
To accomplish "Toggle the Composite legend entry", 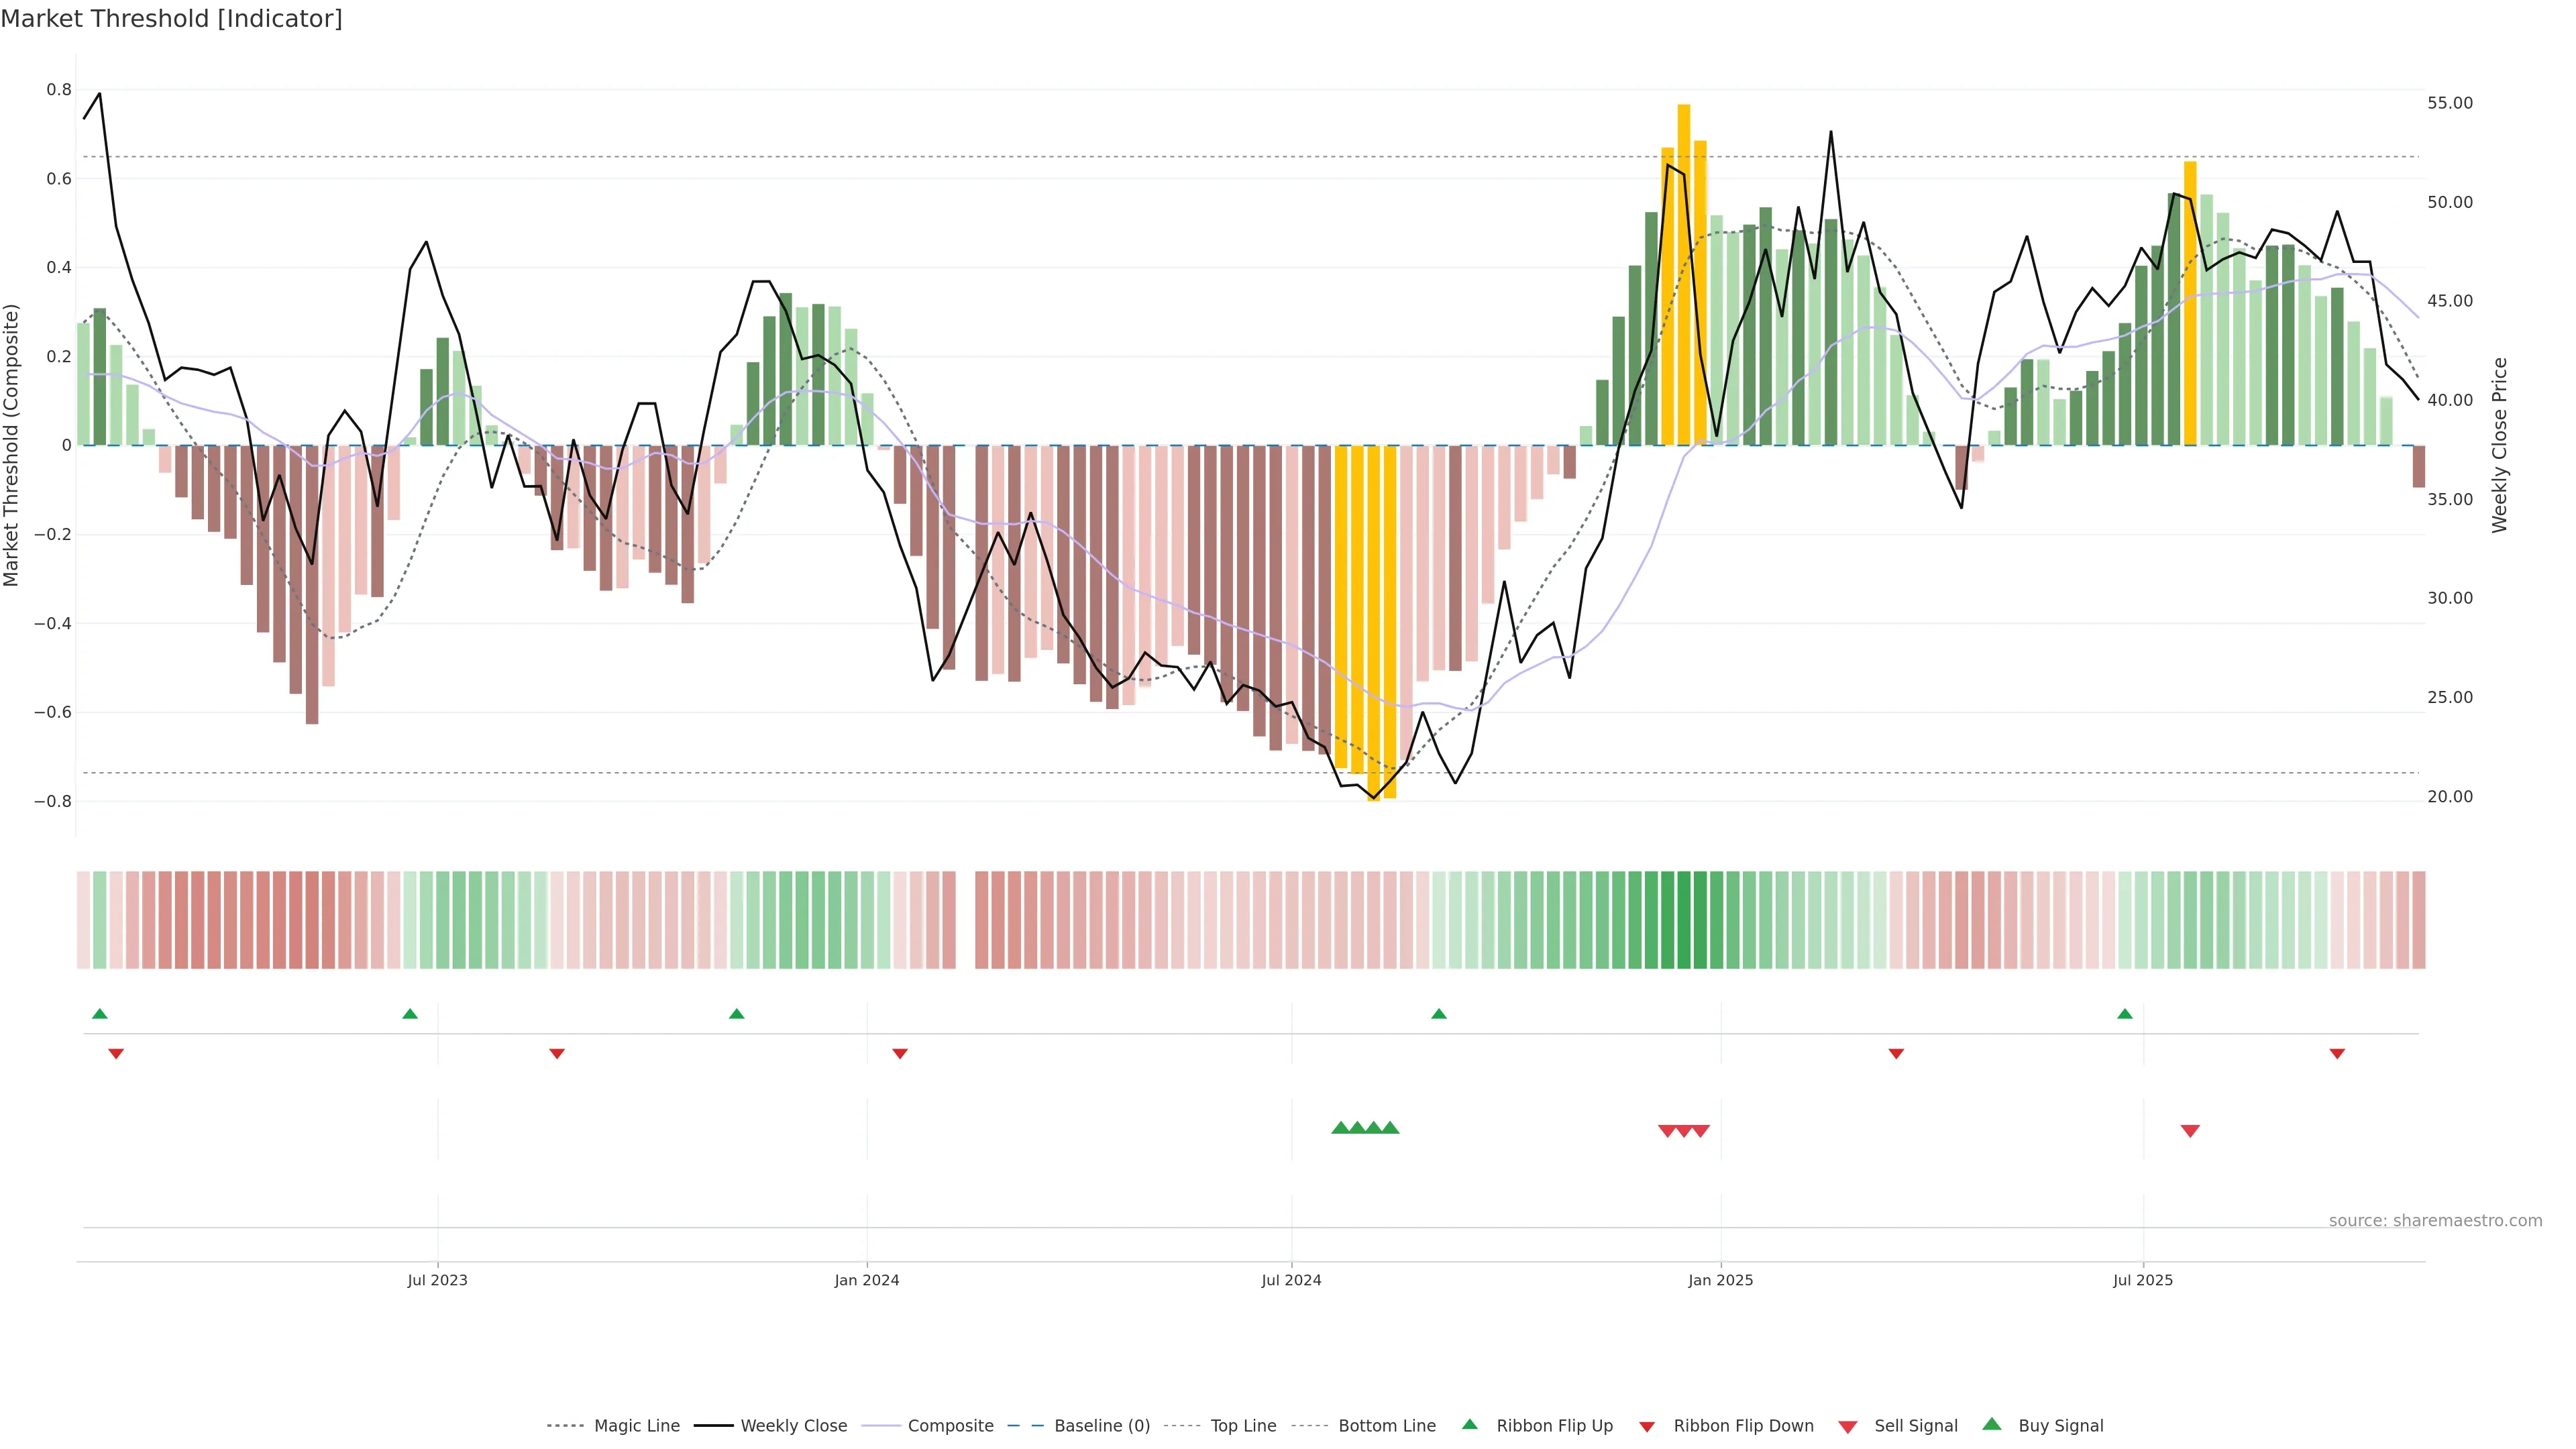I will pyautogui.click(x=950, y=1426).
